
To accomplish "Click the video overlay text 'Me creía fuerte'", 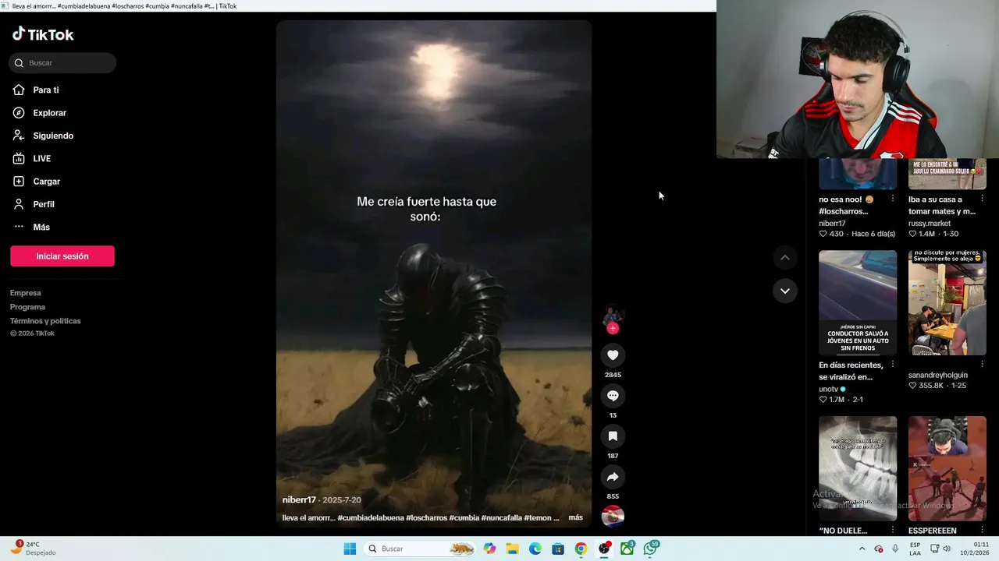I will (x=426, y=209).
